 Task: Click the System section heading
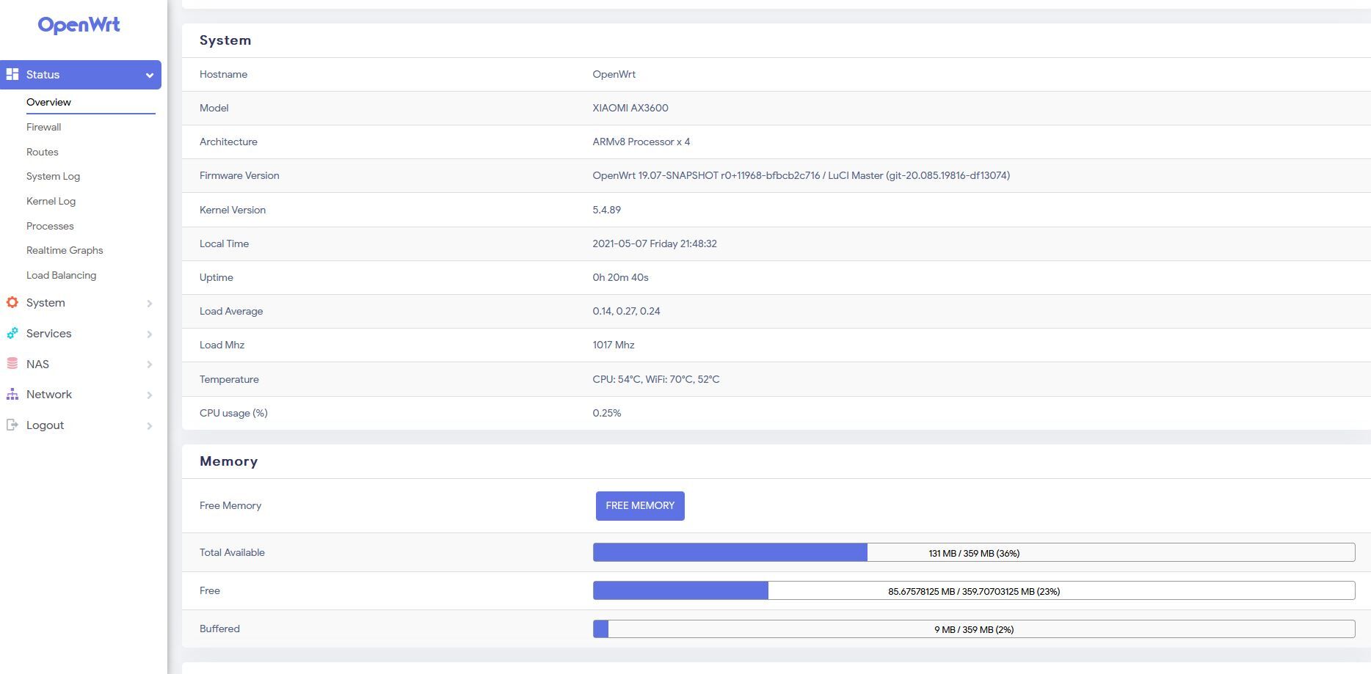(x=225, y=40)
